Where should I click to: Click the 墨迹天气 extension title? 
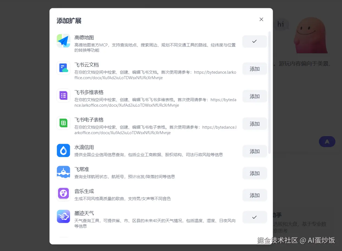click(x=84, y=213)
